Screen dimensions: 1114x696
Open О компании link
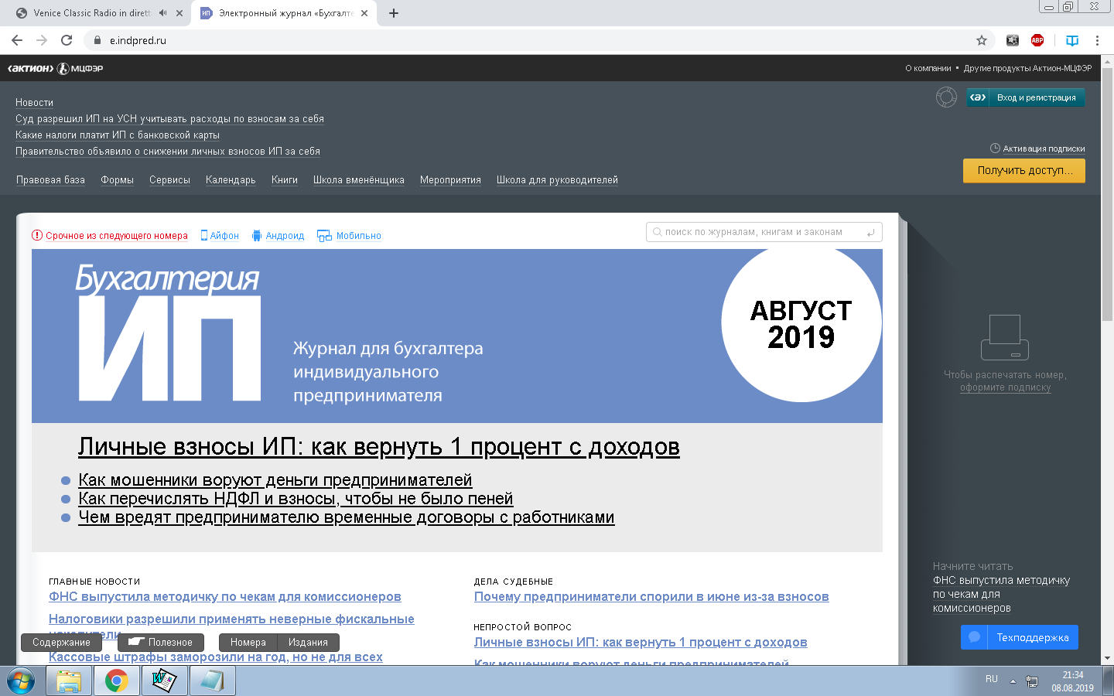click(x=928, y=68)
